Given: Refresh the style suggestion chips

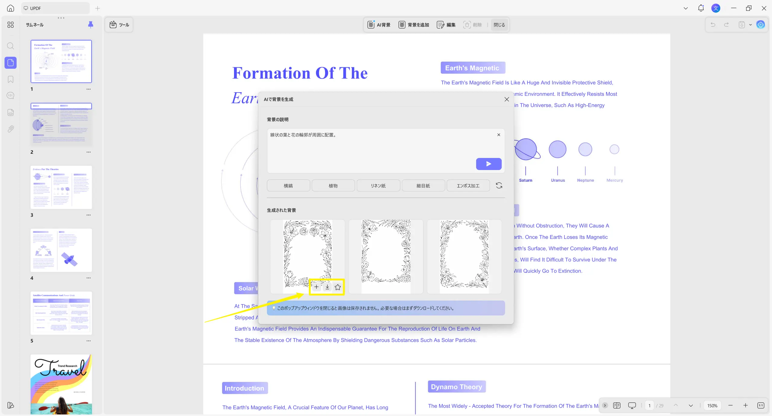Looking at the screenshot, I should click(x=499, y=185).
